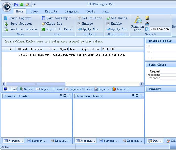Select the Request Stream tab
This screenshot has height=150, width=176.
pos(49,89)
